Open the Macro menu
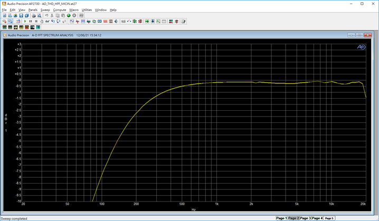This screenshot has height=221, width=379. 73,10
